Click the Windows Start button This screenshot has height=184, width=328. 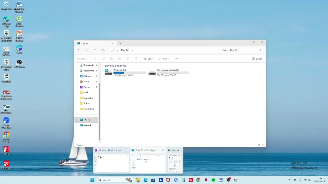pos(92,180)
